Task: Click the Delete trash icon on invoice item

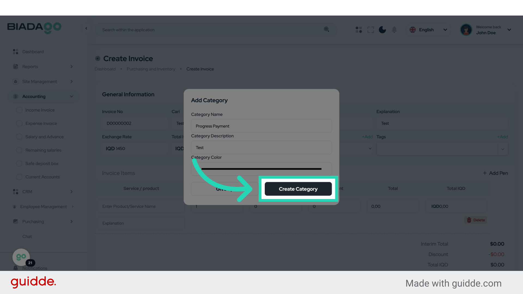Action: [469, 220]
